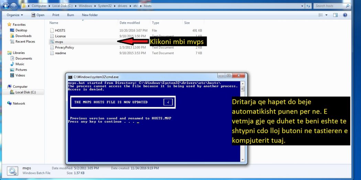
Task: Click the mvps batch file details-pane icon
Action: [x=13, y=171]
